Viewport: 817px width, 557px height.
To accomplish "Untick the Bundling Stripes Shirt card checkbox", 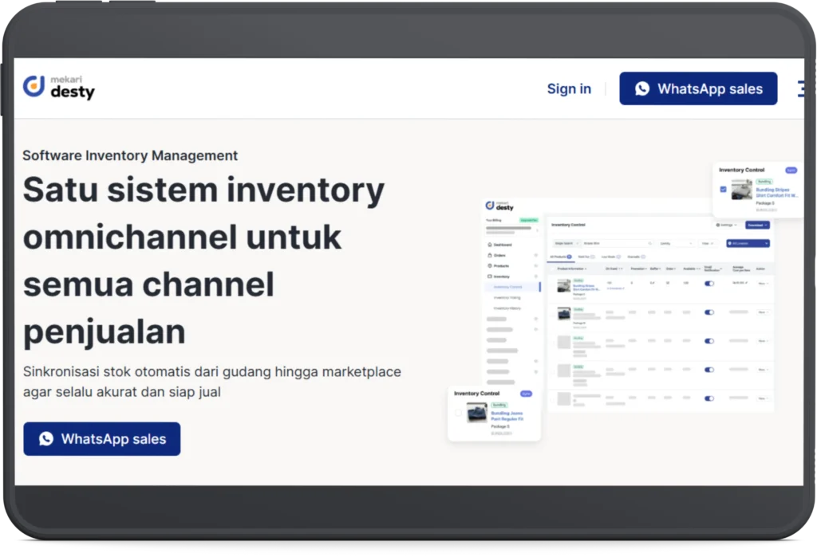I will (723, 190).
